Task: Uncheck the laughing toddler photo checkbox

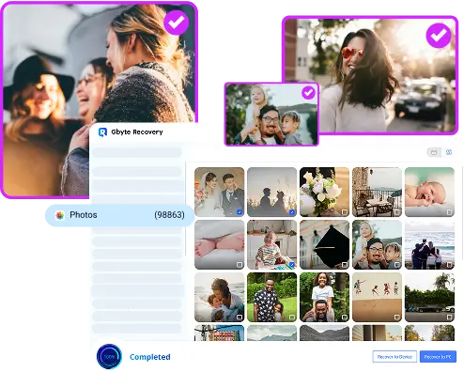Action: pos(292,265)
